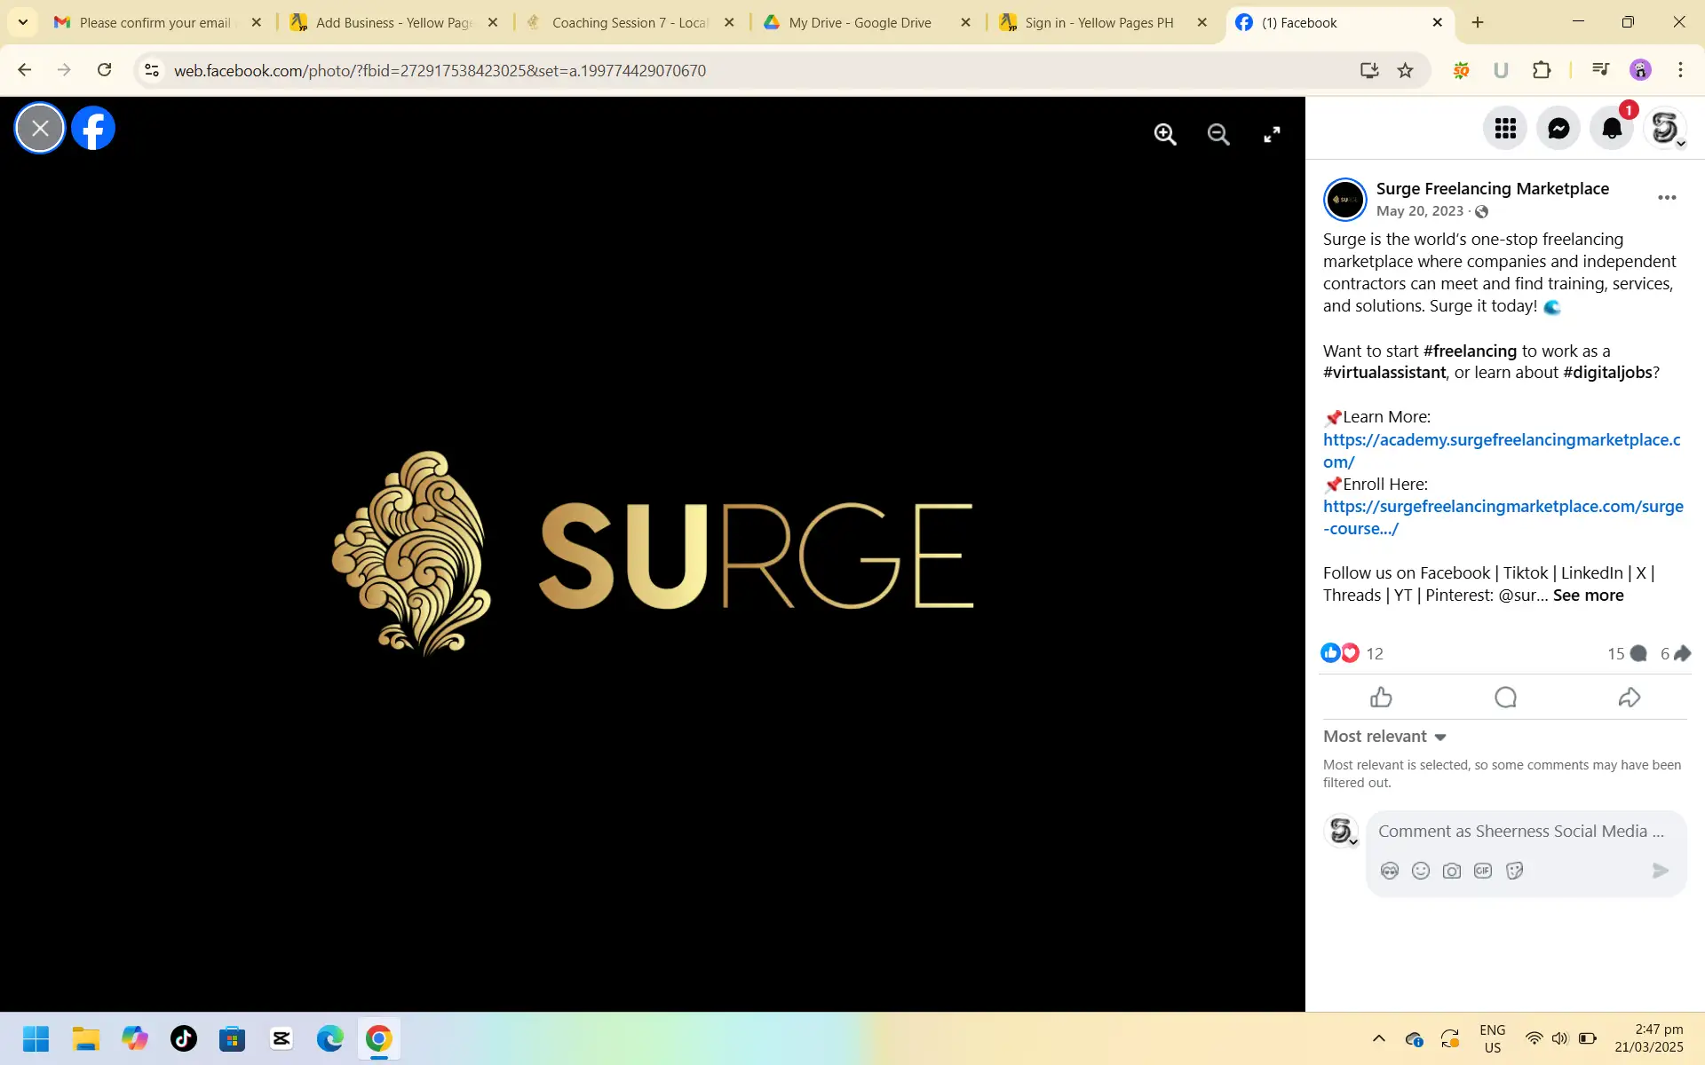Show the 15 comments count
The width and height of the screenshot is (1705, 1065).
[1627, 654]
